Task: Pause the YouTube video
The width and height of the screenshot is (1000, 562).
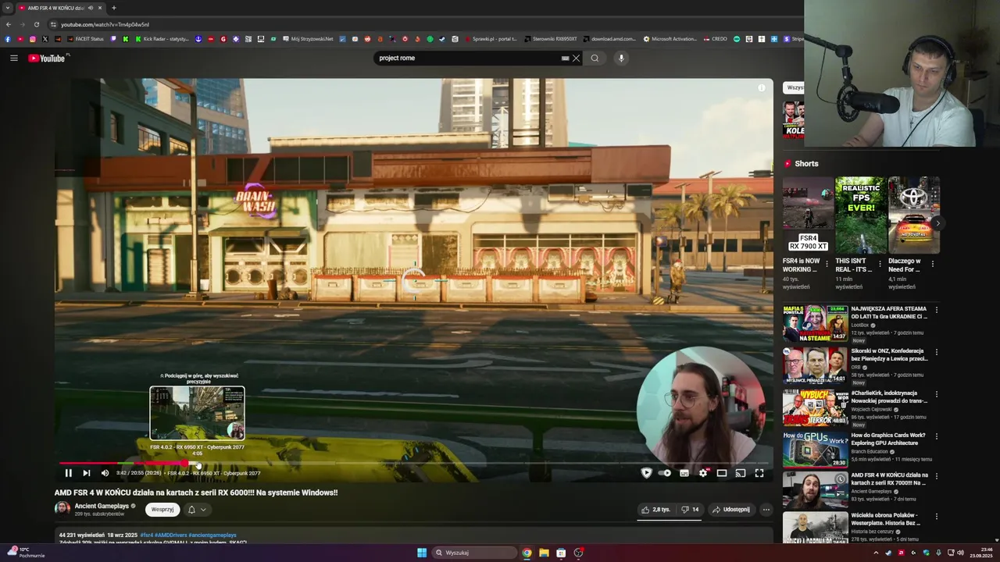Action: point(68,473)
